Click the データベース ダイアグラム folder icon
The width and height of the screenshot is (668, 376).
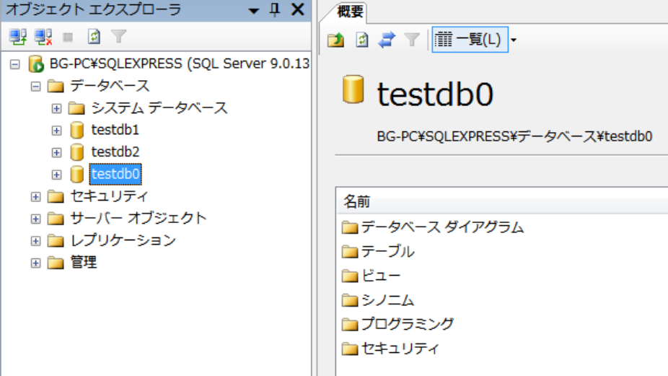coord(350,227)
